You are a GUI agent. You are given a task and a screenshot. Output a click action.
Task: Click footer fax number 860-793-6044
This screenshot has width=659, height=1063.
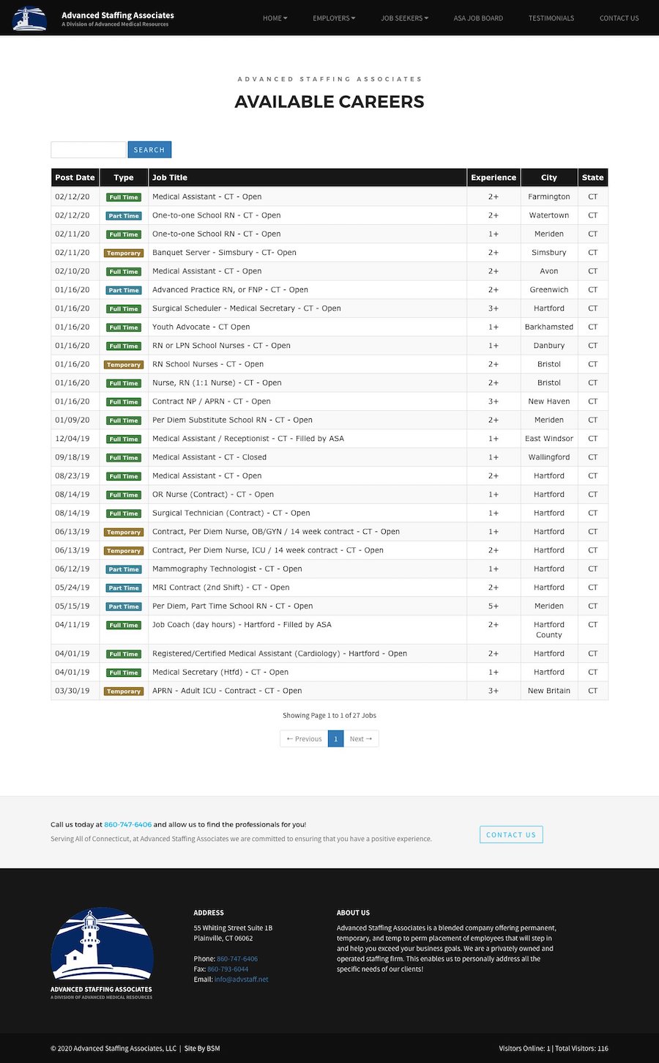[228, 969]
